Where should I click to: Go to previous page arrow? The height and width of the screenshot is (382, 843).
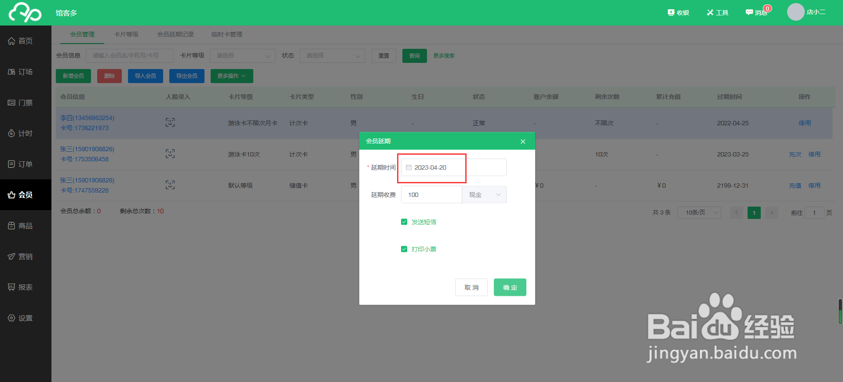(737, 213)
